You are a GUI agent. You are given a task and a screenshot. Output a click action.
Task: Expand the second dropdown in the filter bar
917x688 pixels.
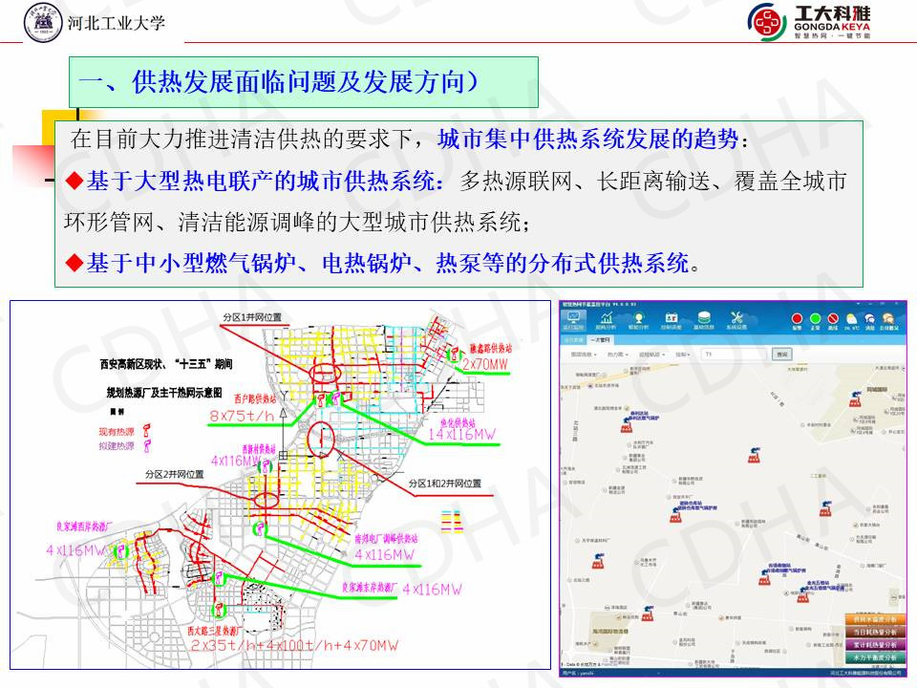618,354
